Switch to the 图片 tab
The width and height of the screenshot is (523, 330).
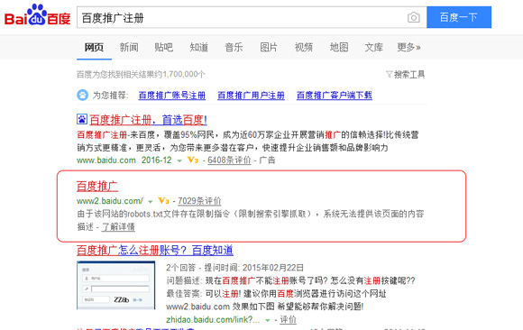[269, 47]
